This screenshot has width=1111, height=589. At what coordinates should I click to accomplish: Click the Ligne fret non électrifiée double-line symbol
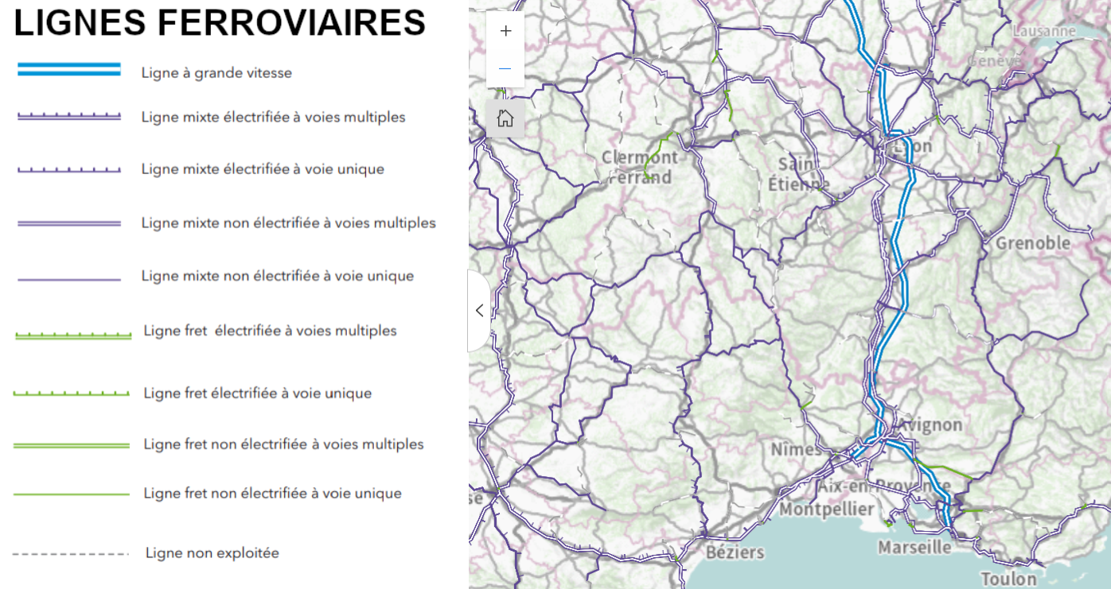[72, 444]
